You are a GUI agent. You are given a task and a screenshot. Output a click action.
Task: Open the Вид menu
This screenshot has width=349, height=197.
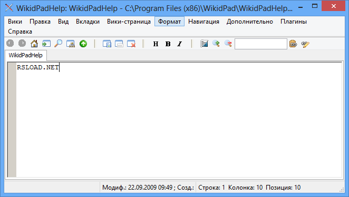click(x=63, y=22)
